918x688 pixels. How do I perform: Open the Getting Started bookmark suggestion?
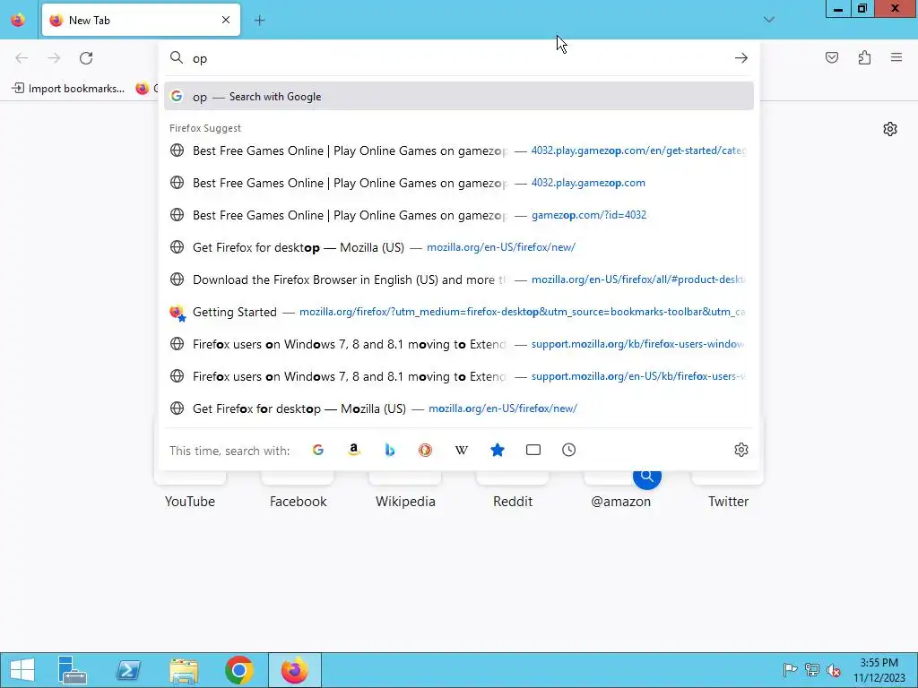coord(459,311)
